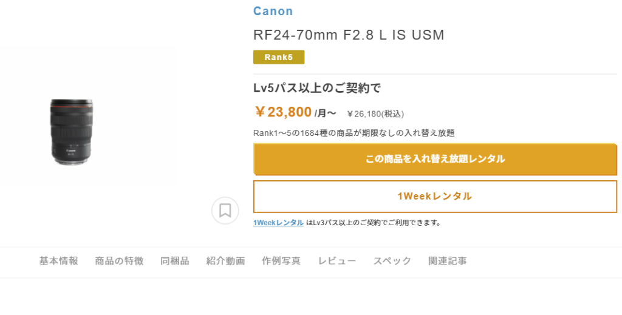Open the Canon brand link
622x315 pixels.
273,11
